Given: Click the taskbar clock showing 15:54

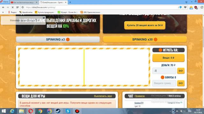Looking at the screenshot, I should [198, 111].
